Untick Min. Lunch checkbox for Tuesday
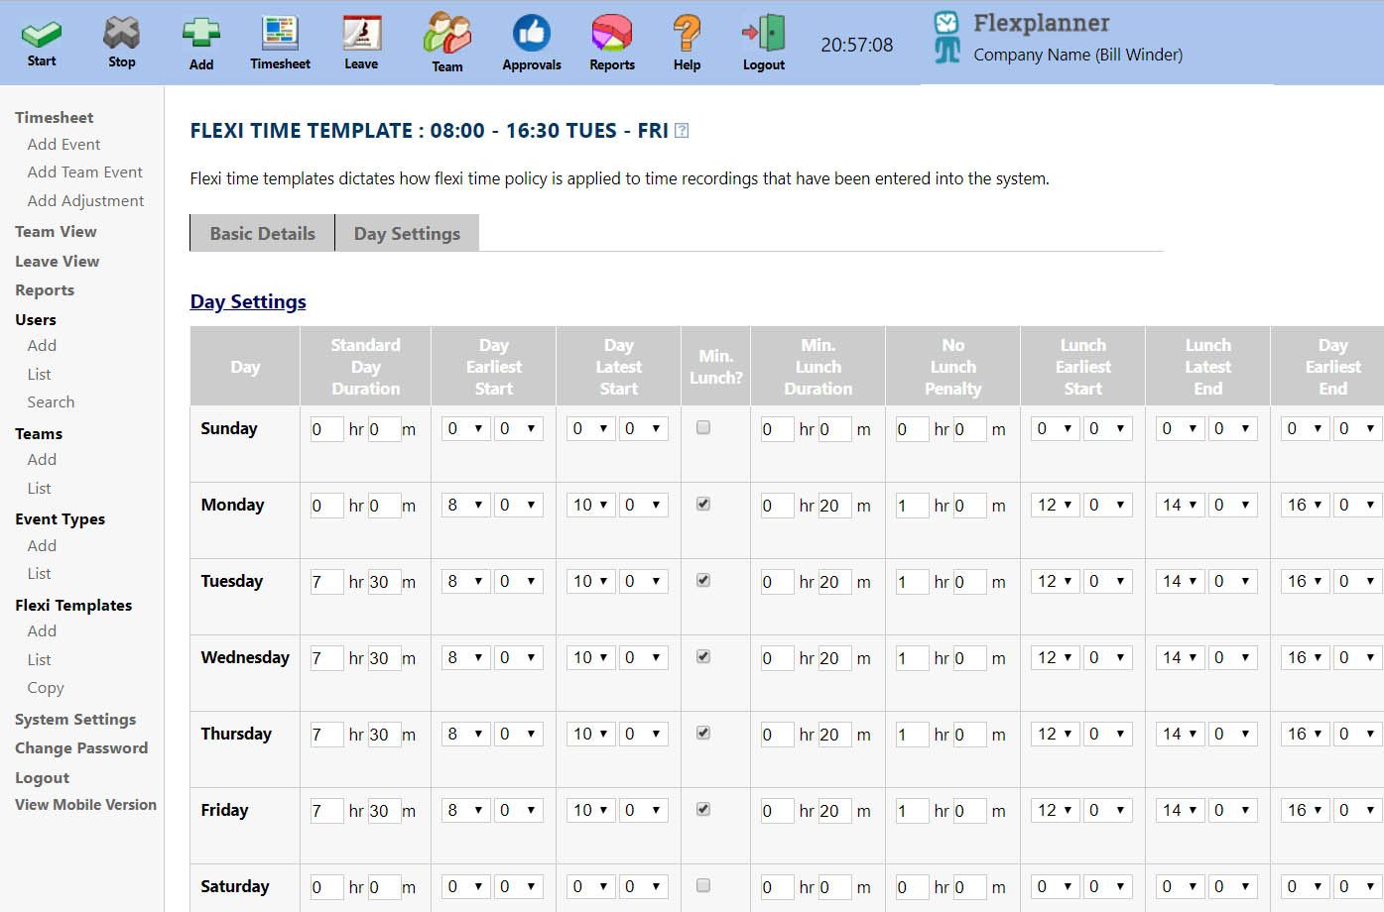The height and width of the screenshot is (912, 1384). coord(703,581)
